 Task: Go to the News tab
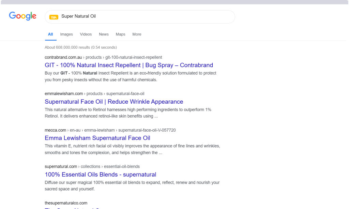104,34
